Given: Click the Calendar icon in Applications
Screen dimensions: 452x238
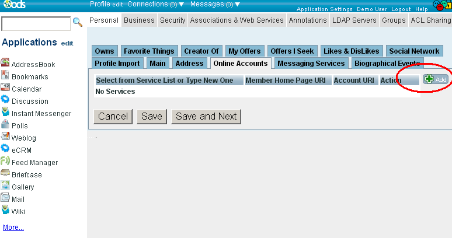Looking at the screenshot, I should [x=5, y=87].
